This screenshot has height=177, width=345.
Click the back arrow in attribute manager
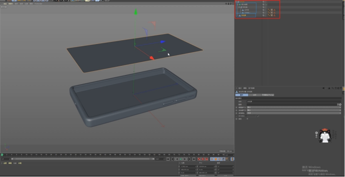pyautogui.click(x=323, y=88)
